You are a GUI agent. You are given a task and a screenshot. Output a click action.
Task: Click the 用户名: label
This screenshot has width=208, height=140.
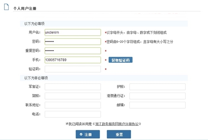point(35,32)
